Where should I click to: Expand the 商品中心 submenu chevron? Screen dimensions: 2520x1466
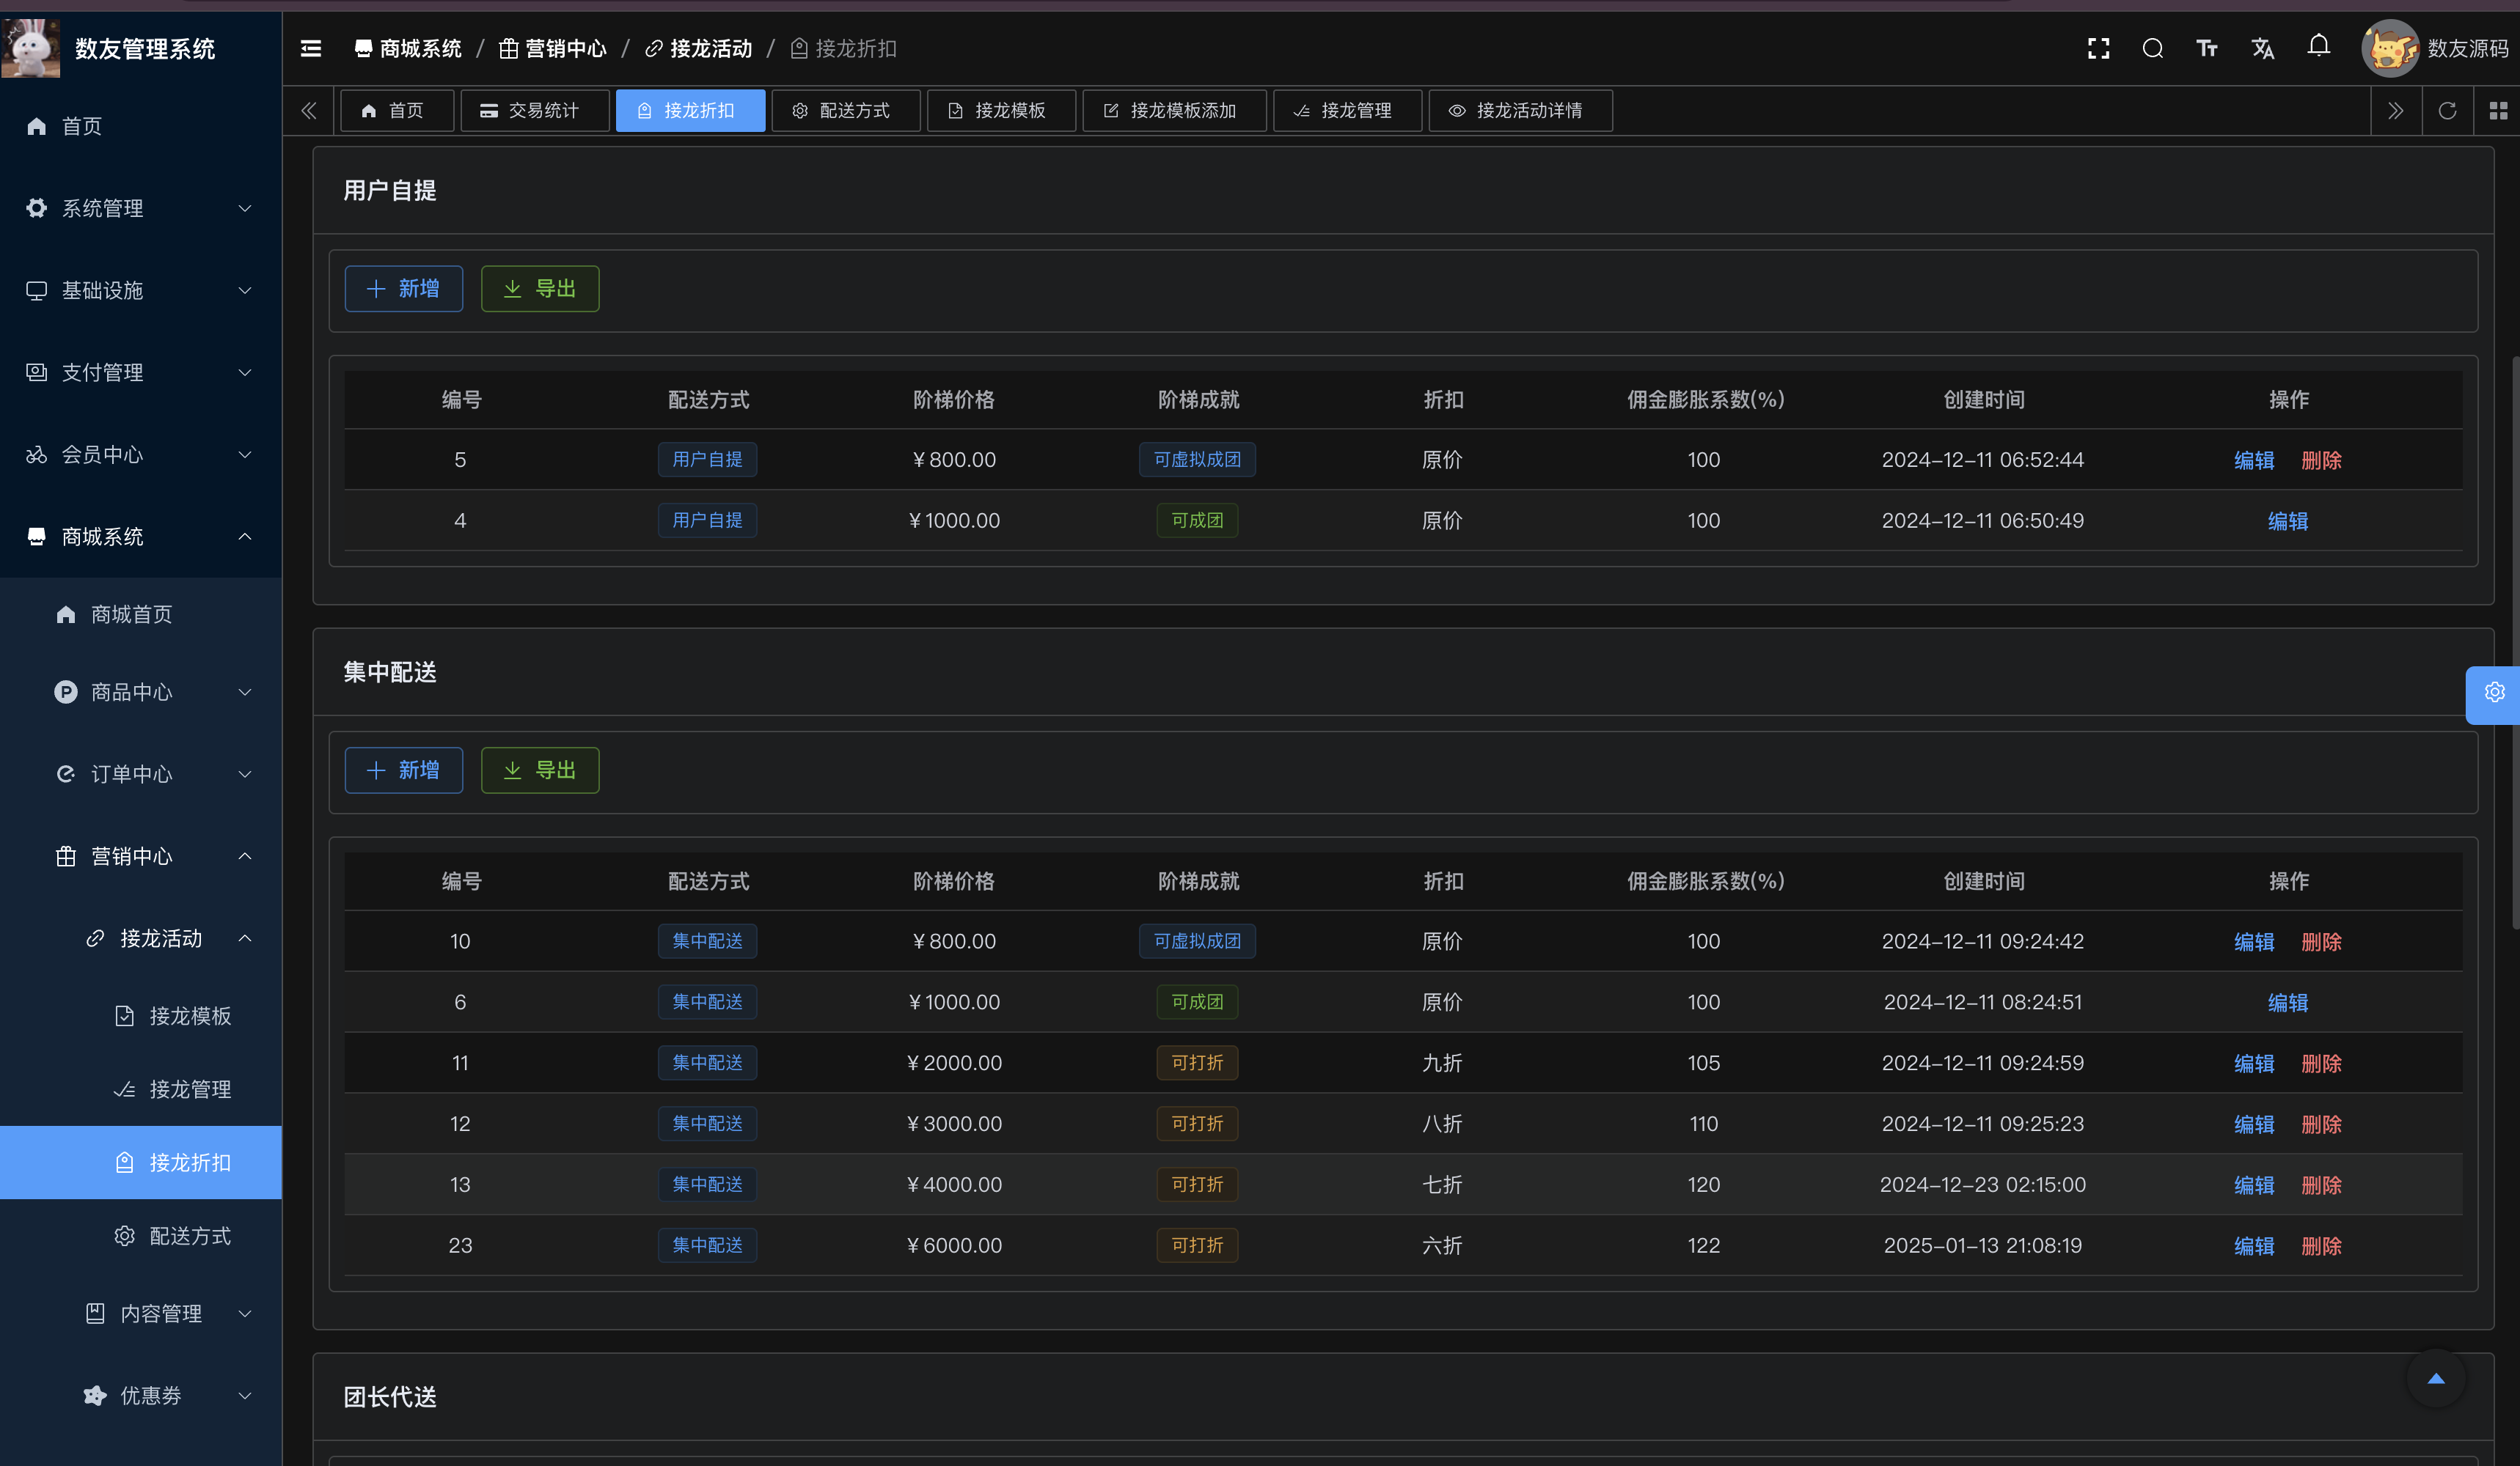pyautogui.click(x=245, y=691)
